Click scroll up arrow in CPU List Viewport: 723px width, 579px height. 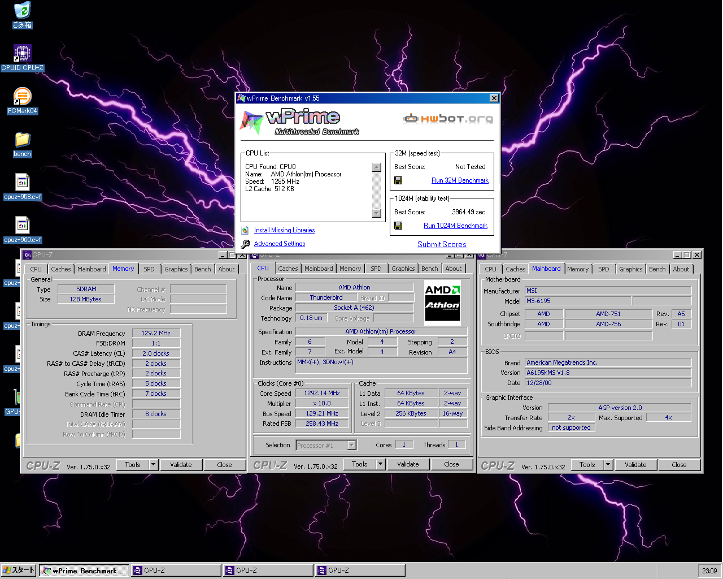[377, 167]
